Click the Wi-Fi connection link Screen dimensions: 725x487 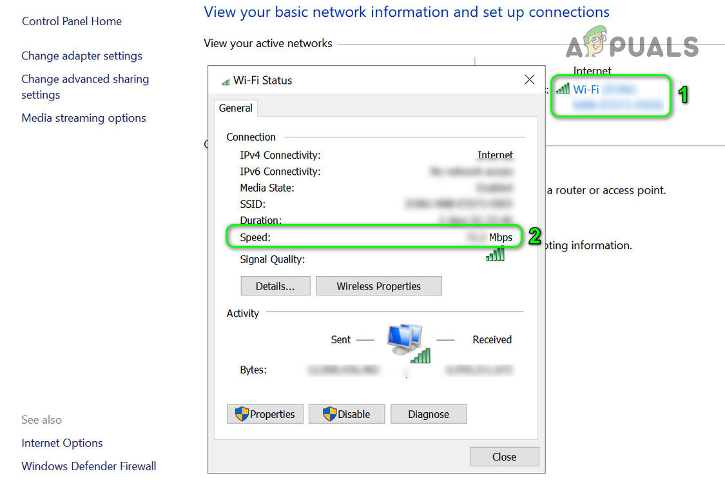(586, 90)
